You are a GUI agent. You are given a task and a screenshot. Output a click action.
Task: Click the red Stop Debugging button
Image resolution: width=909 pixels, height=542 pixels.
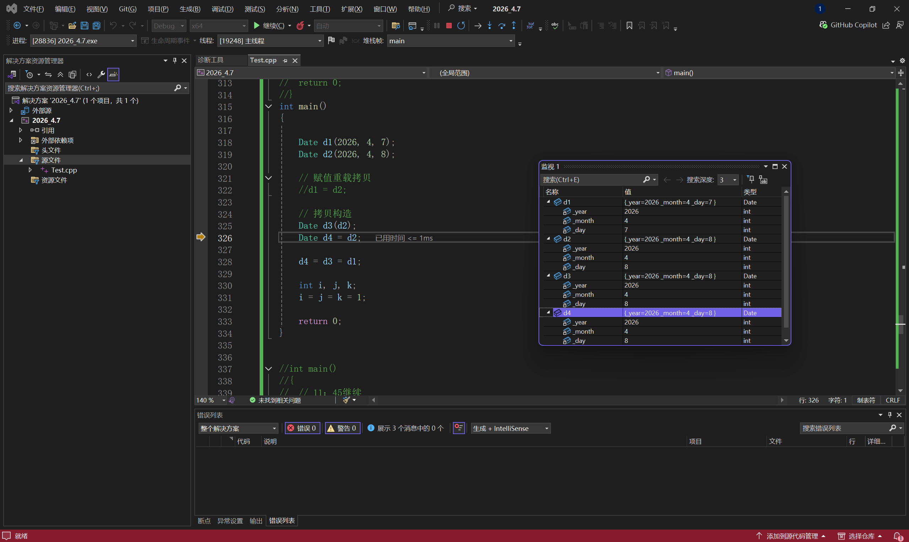tap(449, 26)
